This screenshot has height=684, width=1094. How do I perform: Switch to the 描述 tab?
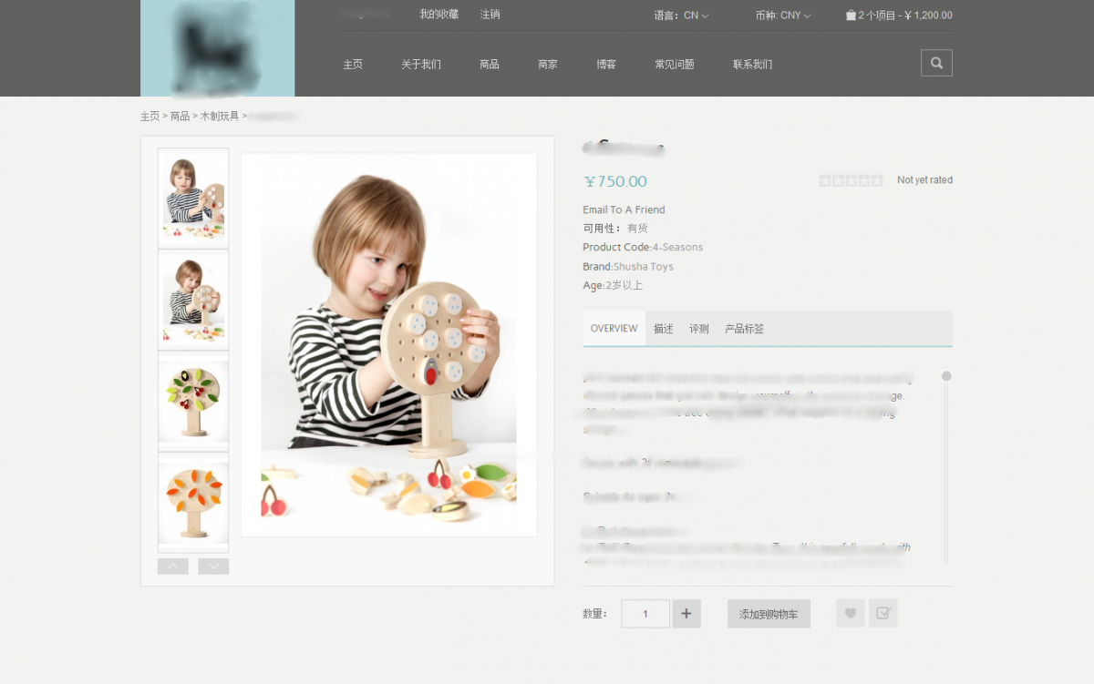[663, 329]
